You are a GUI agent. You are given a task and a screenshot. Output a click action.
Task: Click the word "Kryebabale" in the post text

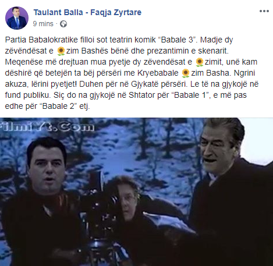pyautogui.click(x=158, y=73)
